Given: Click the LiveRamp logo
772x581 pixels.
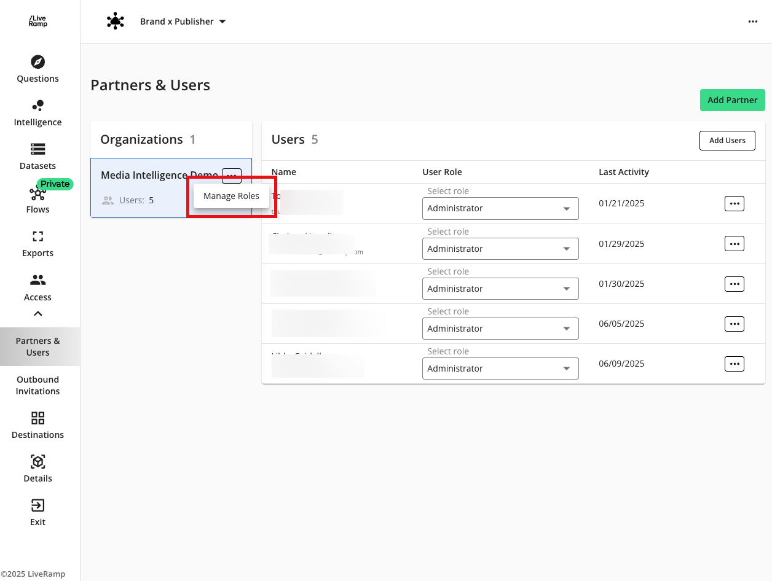Looking at the screenshot, I should 37,21.
